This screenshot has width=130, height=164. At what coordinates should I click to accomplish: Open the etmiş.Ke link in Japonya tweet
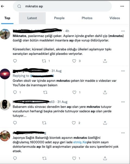80,142
